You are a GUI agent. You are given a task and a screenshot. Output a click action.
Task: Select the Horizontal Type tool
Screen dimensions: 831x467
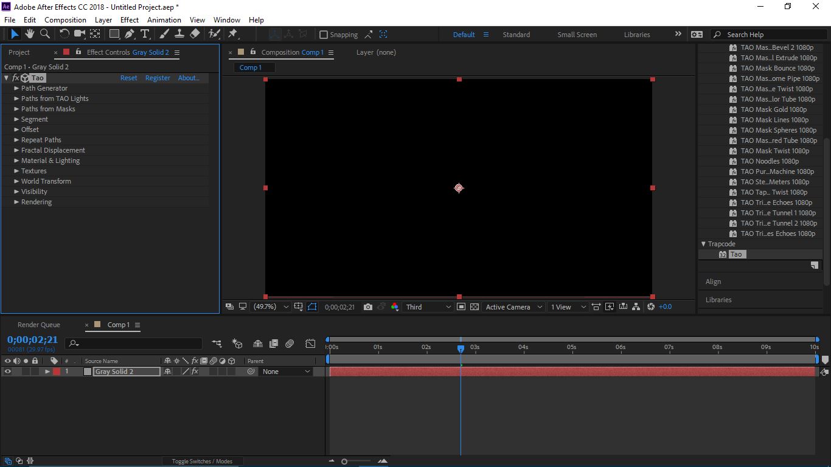145,34
